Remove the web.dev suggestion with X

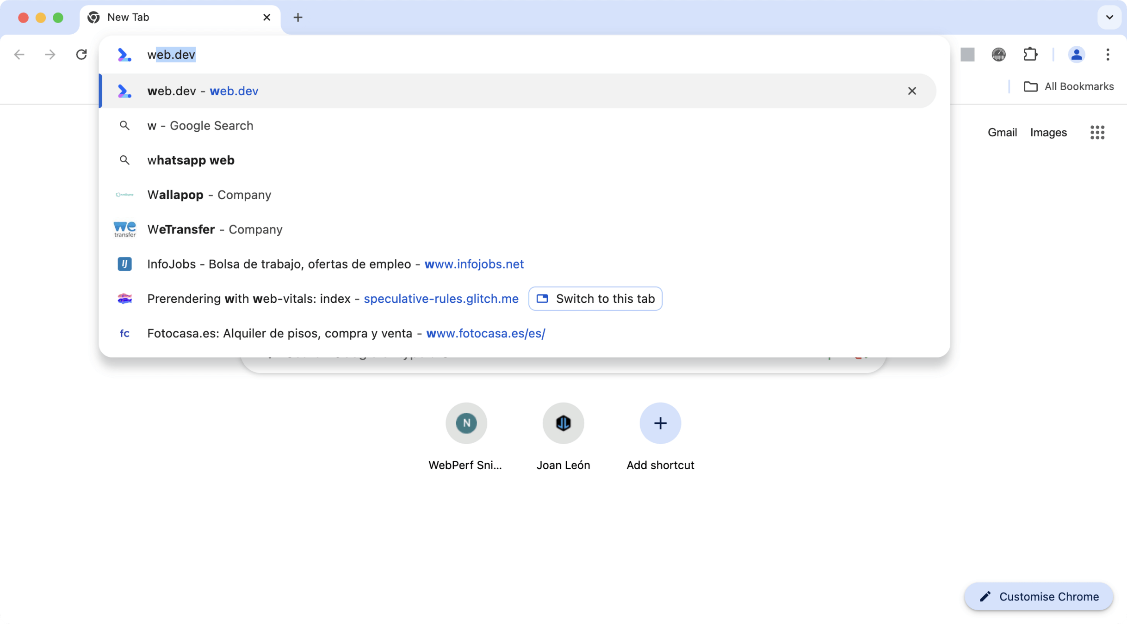tap(911, 91)
